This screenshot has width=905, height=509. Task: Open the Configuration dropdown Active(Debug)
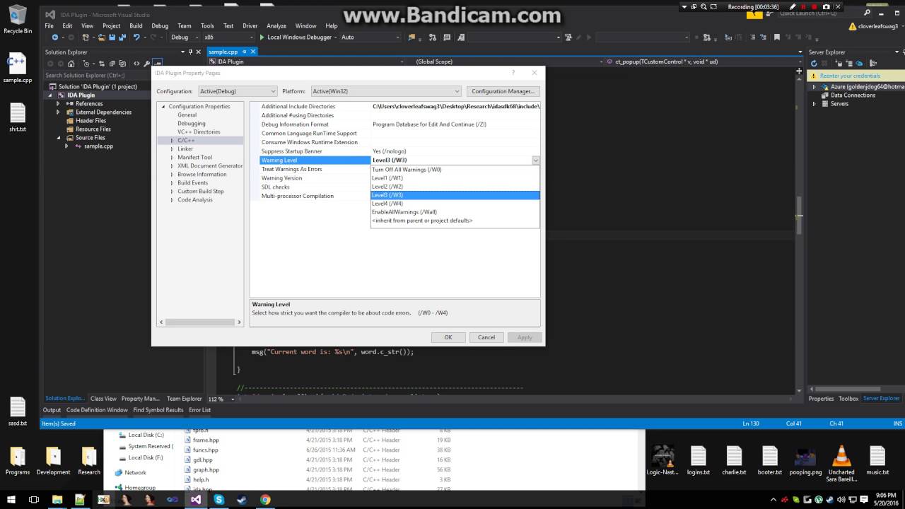pyautogui.click(x=237, y=91)
